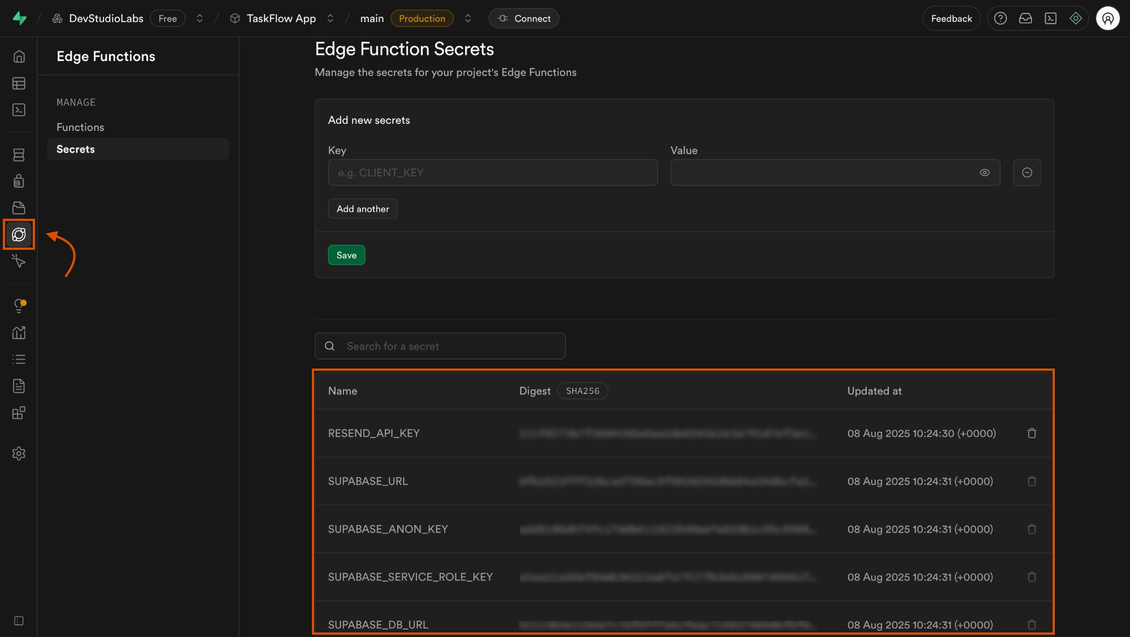Open the Storage section
The height and width of the screenshot is (637, 1130).
[19, 207]
